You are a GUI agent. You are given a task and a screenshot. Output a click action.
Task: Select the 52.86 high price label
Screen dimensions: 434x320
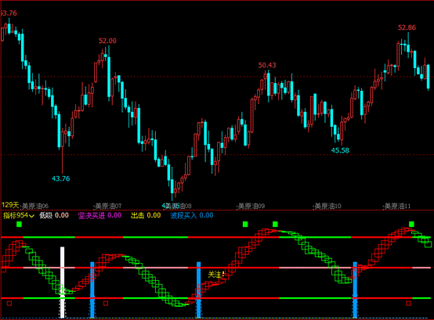click(407, 27)
